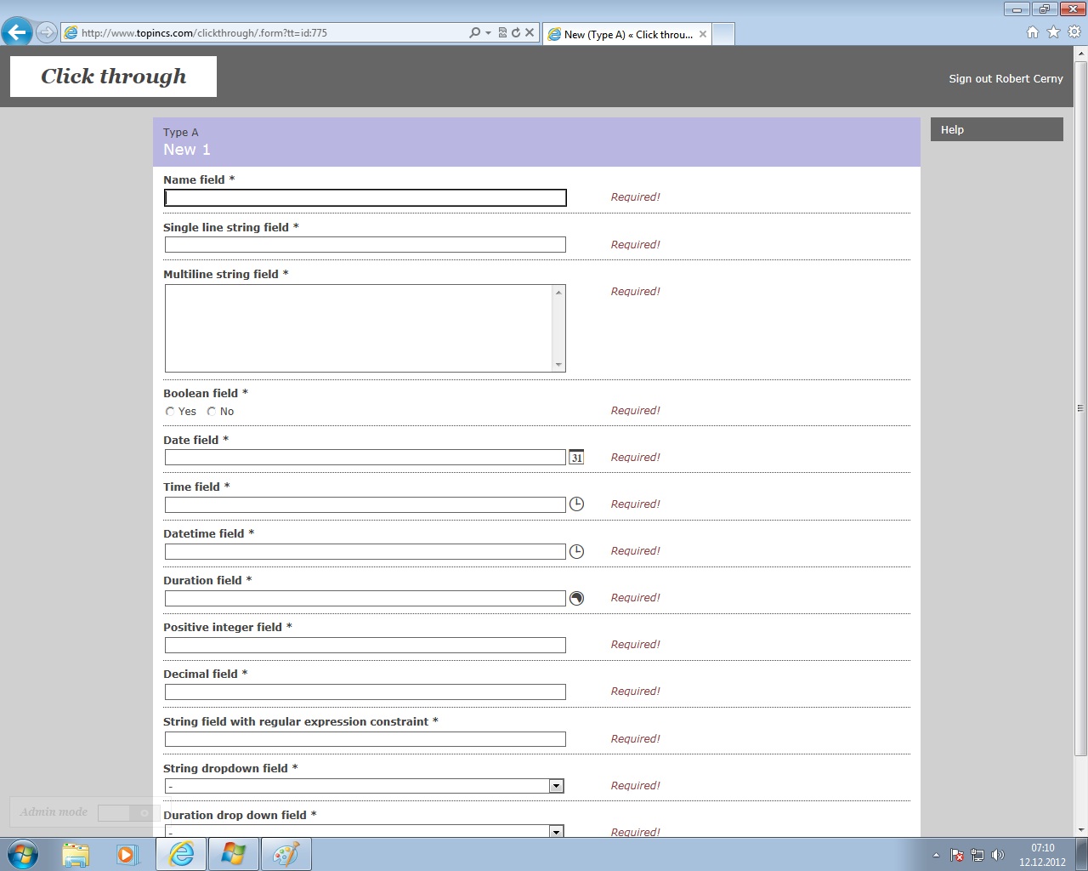Image resolution: width=1088 pixels, height=871 pixels.
Task: Toggle the Admin mode switch
Action: click(x=127, y=813)
